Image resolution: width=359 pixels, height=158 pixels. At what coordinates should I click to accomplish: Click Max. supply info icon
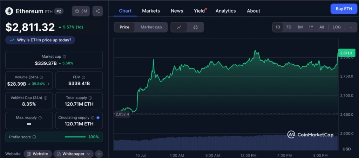[40, 117]
